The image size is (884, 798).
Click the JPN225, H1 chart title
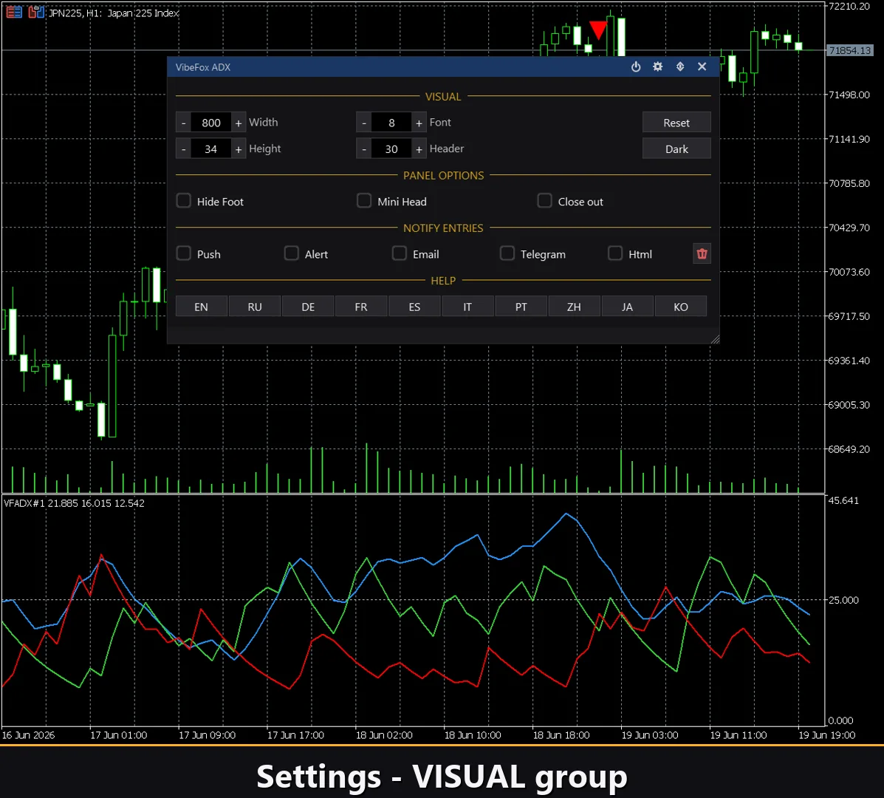click(114, 13)
